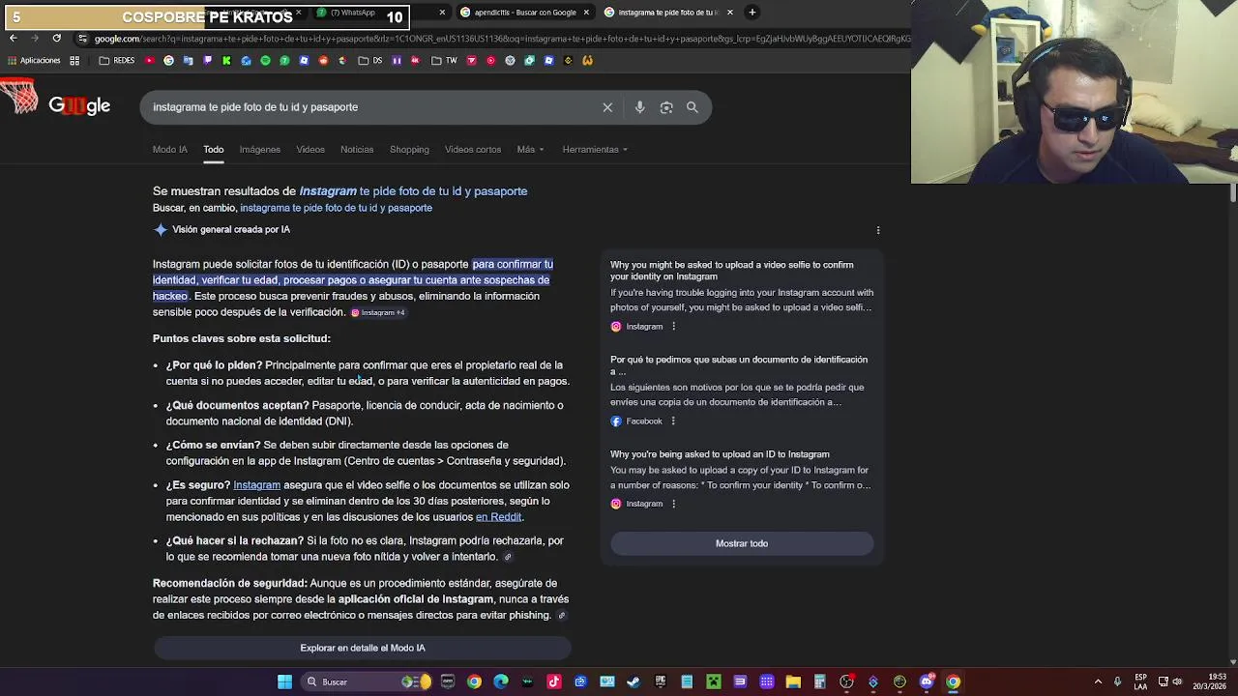
Task: Expand the Más search filter dropdown
Action: [530, 150]
